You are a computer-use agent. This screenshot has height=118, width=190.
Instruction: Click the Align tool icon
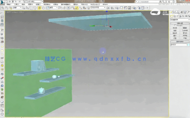(113, 8)
